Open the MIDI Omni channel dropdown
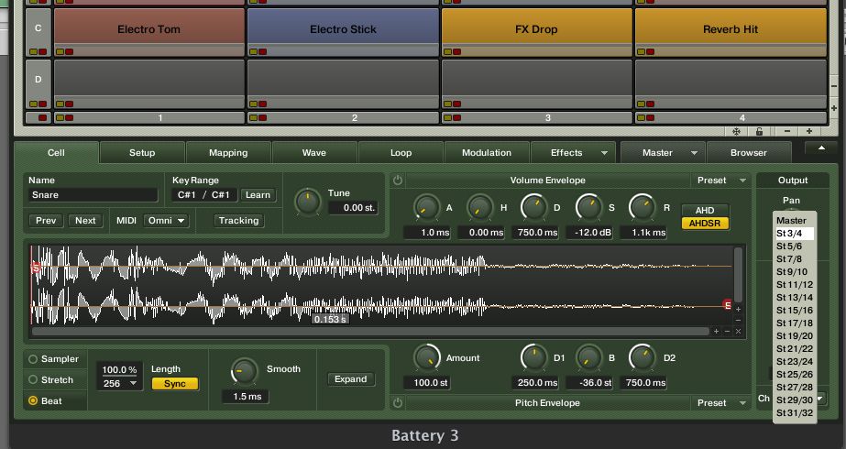The image size is (846, 449). [166, 220]
